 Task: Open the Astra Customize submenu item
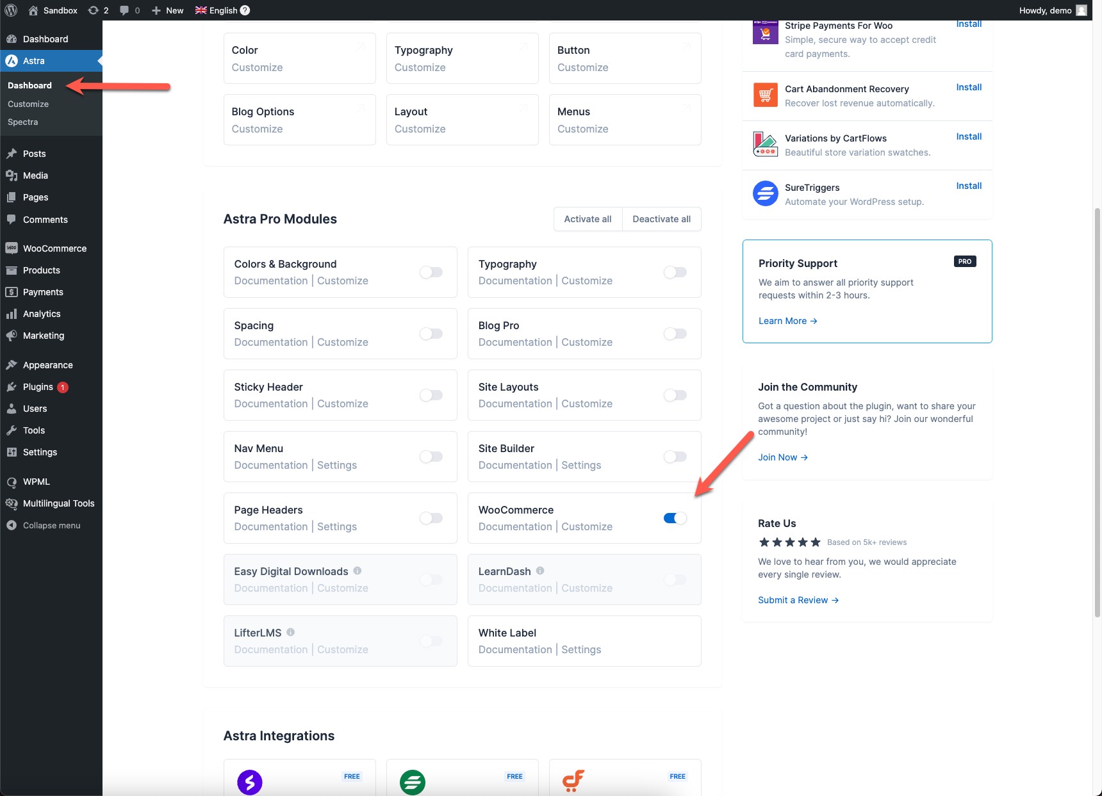[x=28, y=104]
